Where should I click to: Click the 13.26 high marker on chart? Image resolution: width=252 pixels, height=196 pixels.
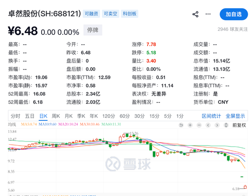point(134,133)
